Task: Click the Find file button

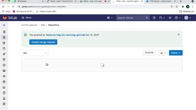Action: click(x=149, y=53)
